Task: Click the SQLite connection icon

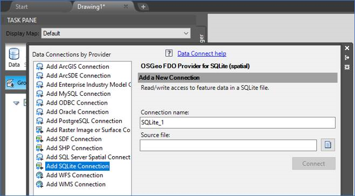Action: (x=40, y=166)
